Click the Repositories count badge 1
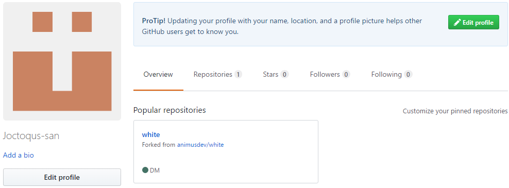The height and width of the screenshot is (188, 509). [x=238, y=74]
